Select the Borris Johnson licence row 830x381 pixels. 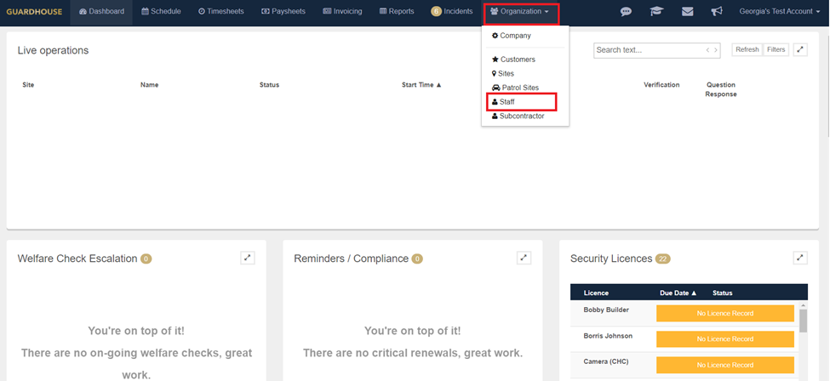(x=685, y=339)
